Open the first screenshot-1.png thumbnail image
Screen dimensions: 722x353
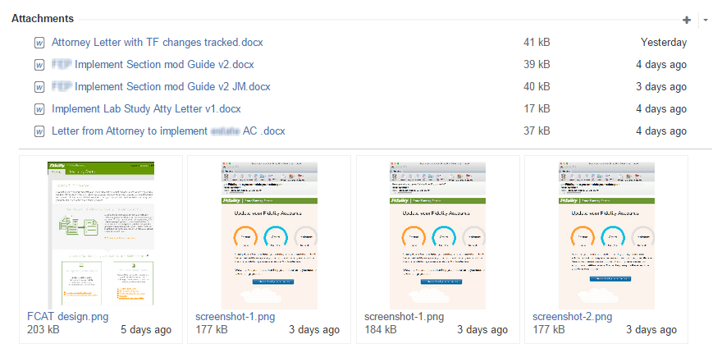coord(269,234)
